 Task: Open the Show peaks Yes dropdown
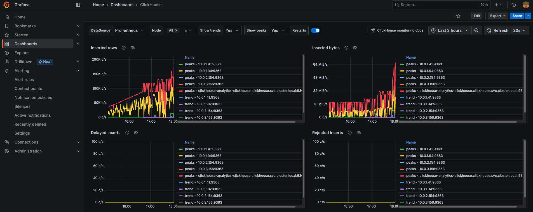tap(278, 30)
